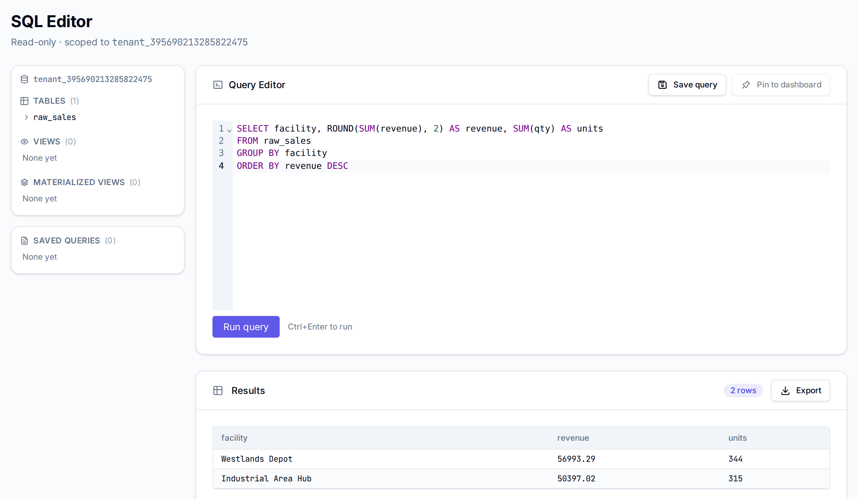Click the Ctrl+Enter to run hint
The width and height of the screenshot is (858, 499).
320,326
